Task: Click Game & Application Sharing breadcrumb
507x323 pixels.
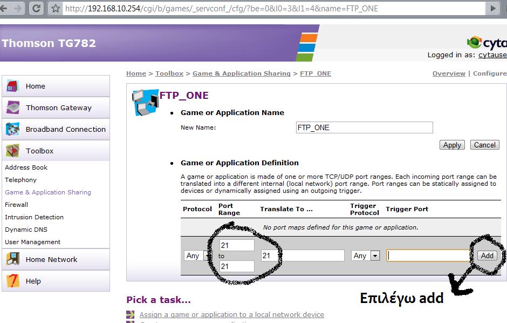Action: (x=242, y=73)
